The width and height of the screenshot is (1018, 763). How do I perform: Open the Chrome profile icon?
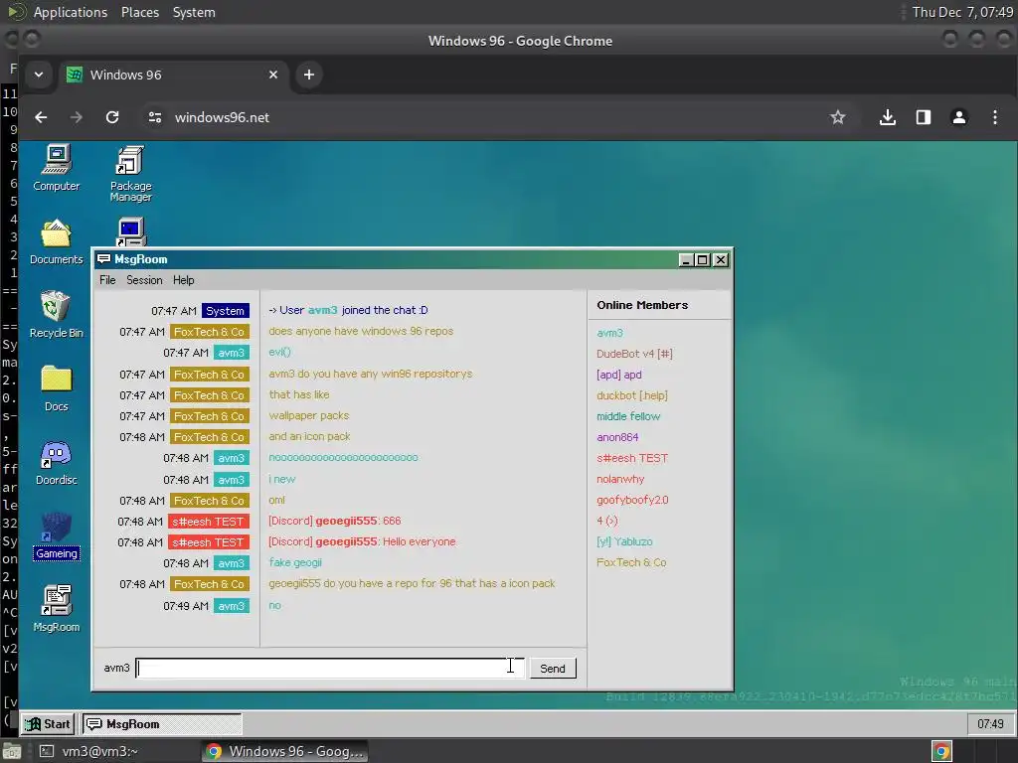tap(959, 117)
